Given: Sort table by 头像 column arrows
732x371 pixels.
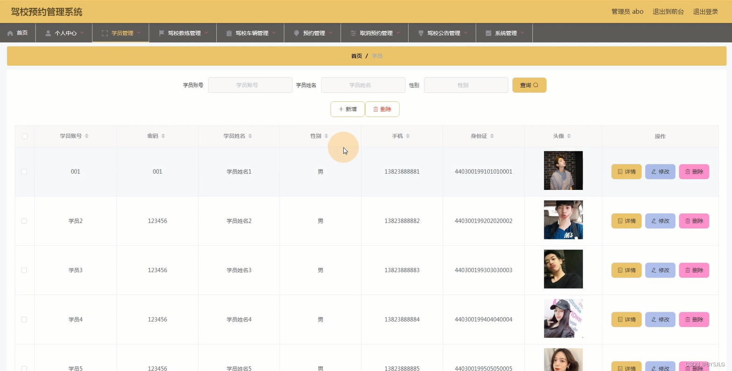Looking at the screenshot, I should click(x=569, y=136).
